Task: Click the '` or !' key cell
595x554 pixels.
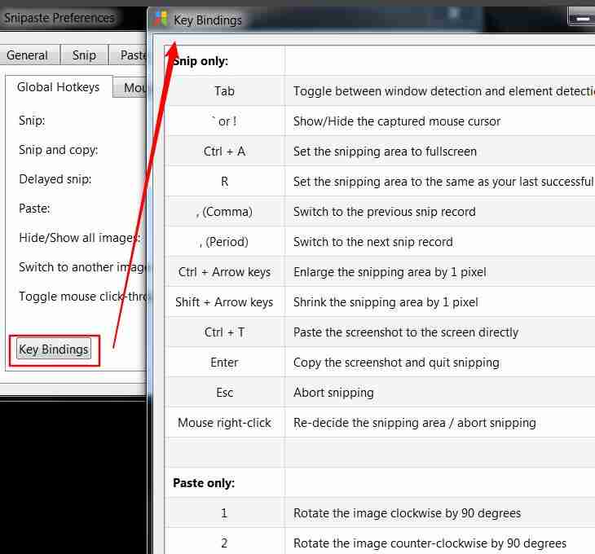Action: tap(225, 121)
